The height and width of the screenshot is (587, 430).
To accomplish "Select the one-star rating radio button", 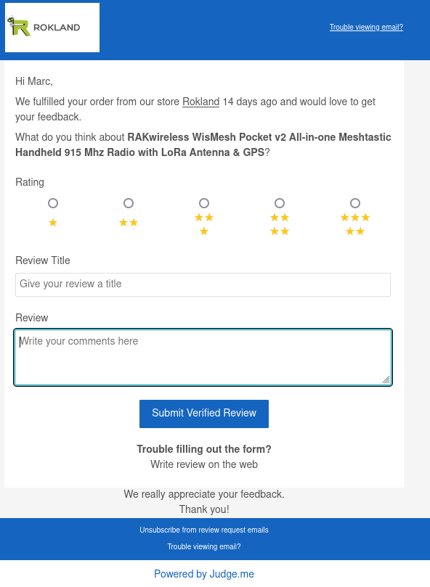I will (53, 203).
